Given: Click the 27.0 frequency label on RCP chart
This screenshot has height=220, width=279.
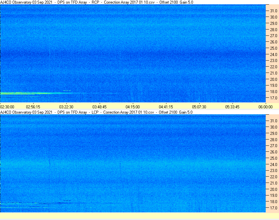Looking at the screenshot, I should (274, 36).
